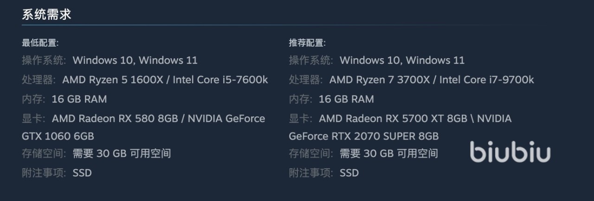The width and height of the screenshot is (594, 201).
Task: Select the 最低配置 label
Action: click(x=40, y=43)
